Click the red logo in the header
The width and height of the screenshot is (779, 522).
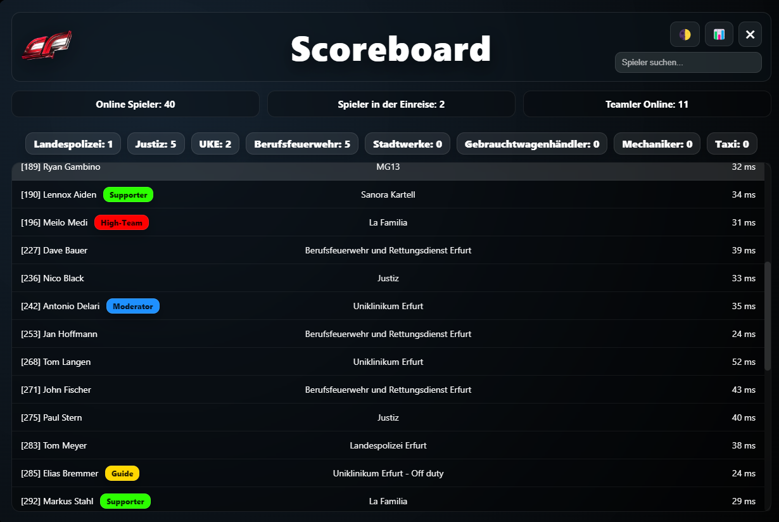pyautogui.click(x=47, y=46)
